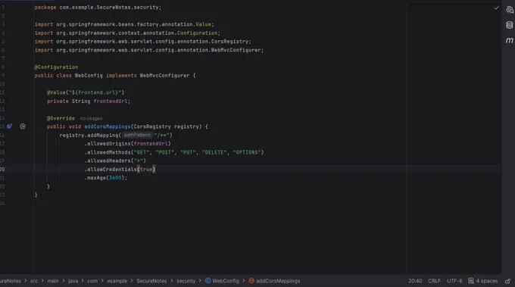
Task: Click the package declaration line
Action: coord(98,8)
